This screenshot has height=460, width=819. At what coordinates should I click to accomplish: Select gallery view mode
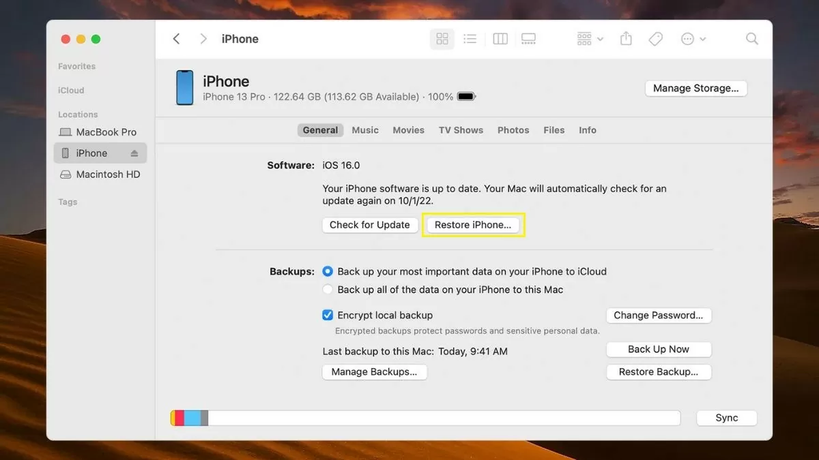point(528,39)
